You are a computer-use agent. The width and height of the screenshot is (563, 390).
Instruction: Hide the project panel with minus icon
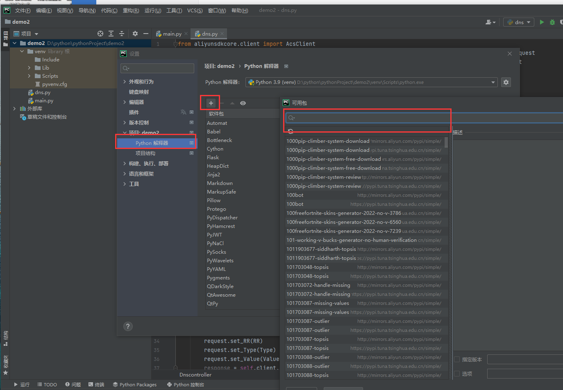coord(146,34)
